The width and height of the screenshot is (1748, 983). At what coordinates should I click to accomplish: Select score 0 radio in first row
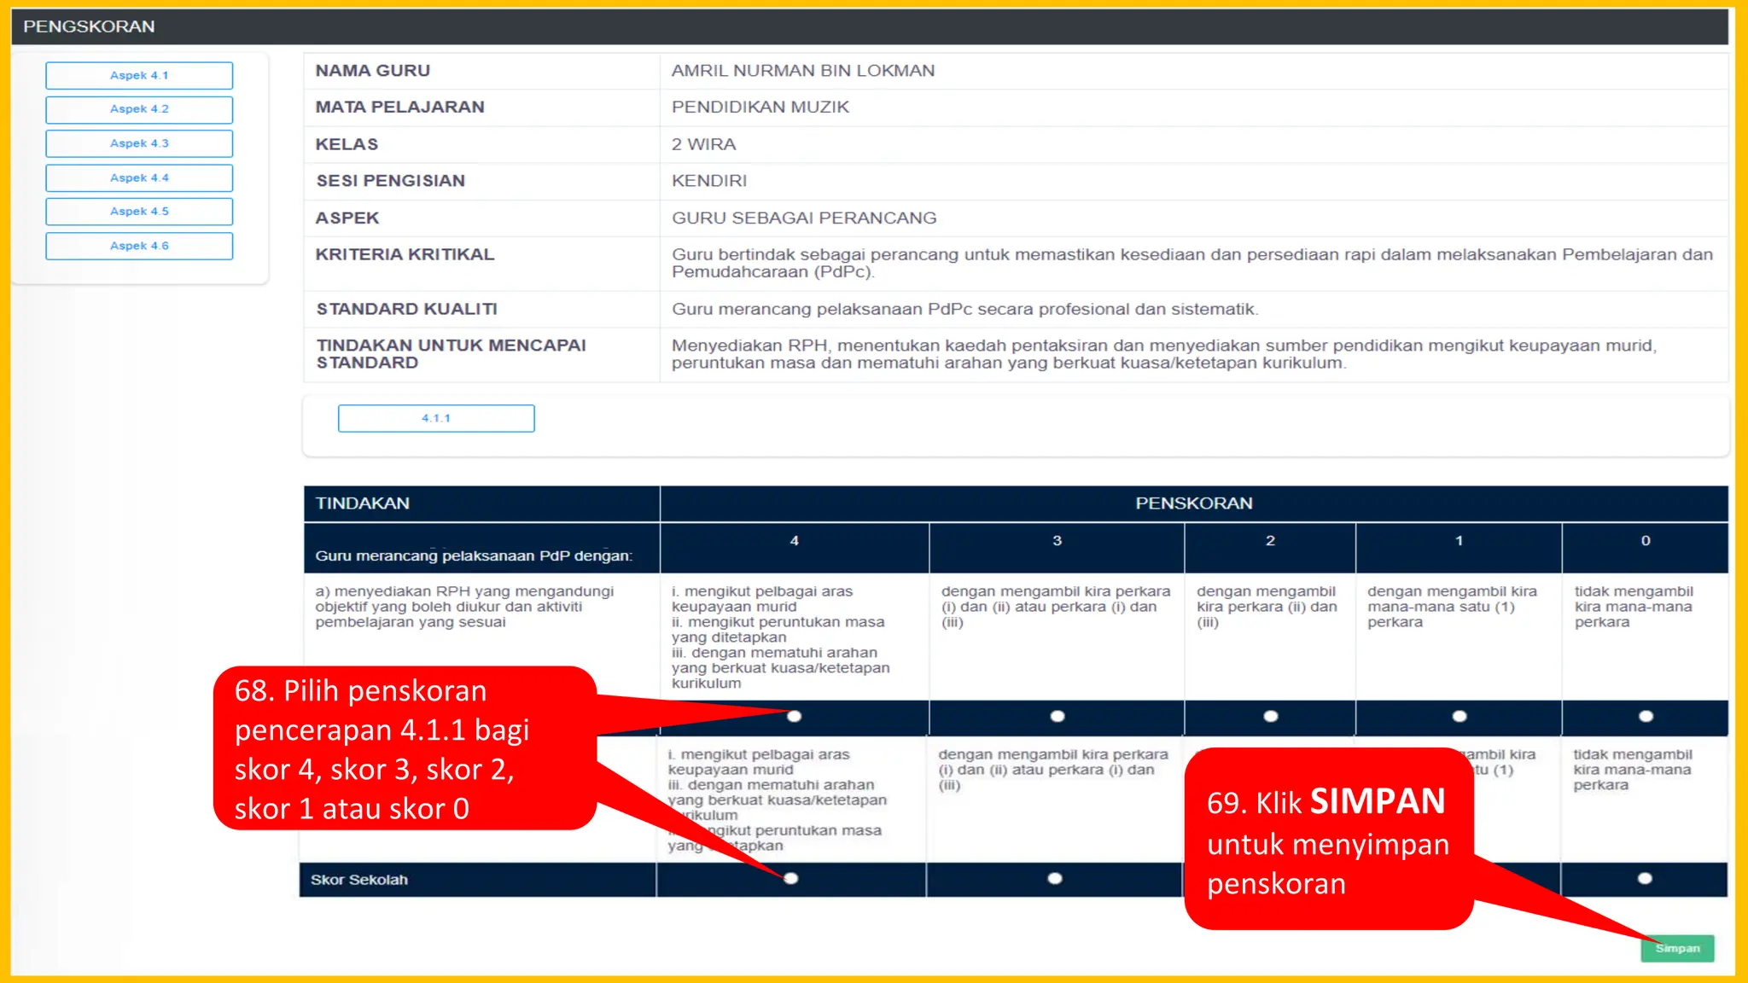click(1646, 716)
